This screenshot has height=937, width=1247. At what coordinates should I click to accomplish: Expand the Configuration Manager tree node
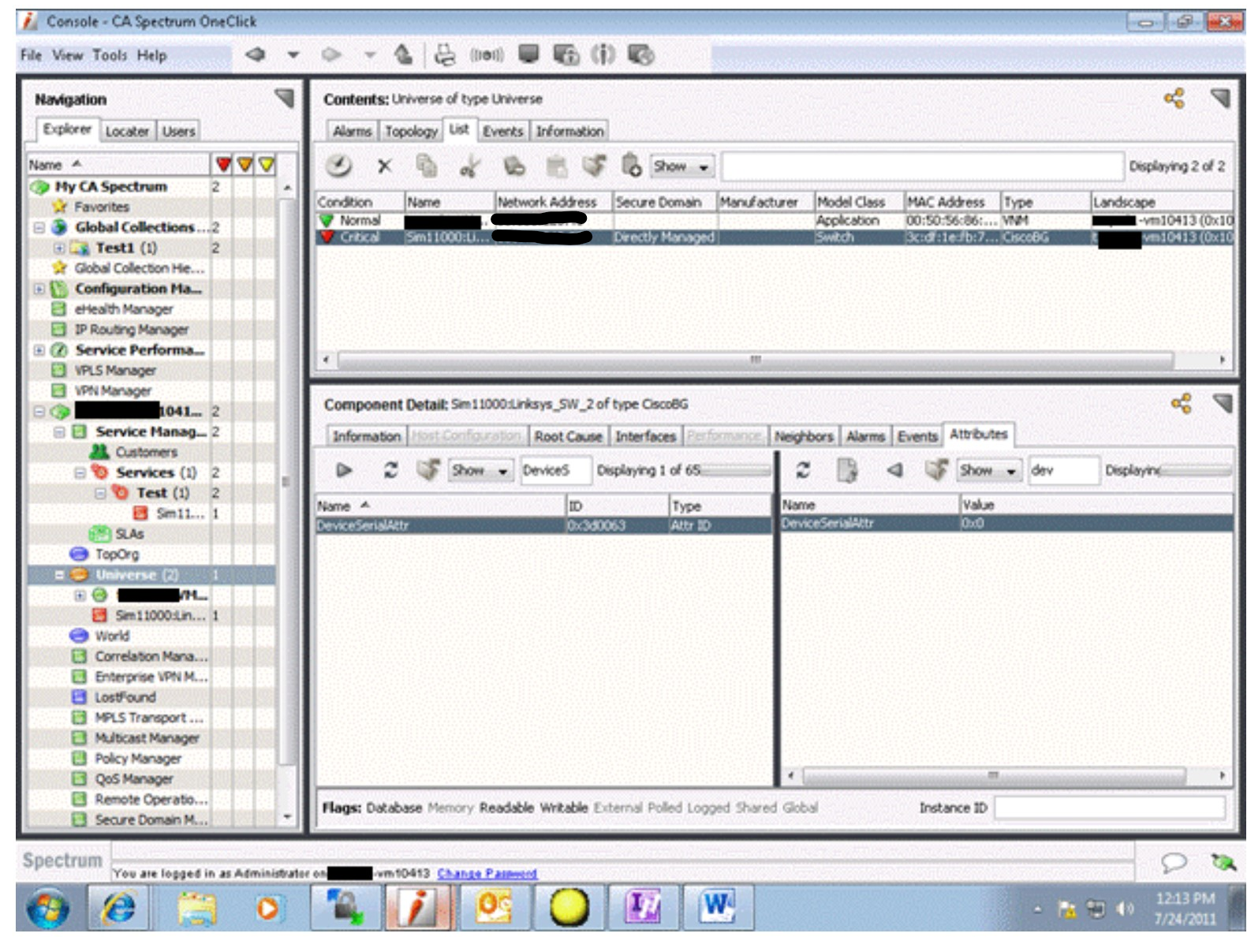coord(39,289)
